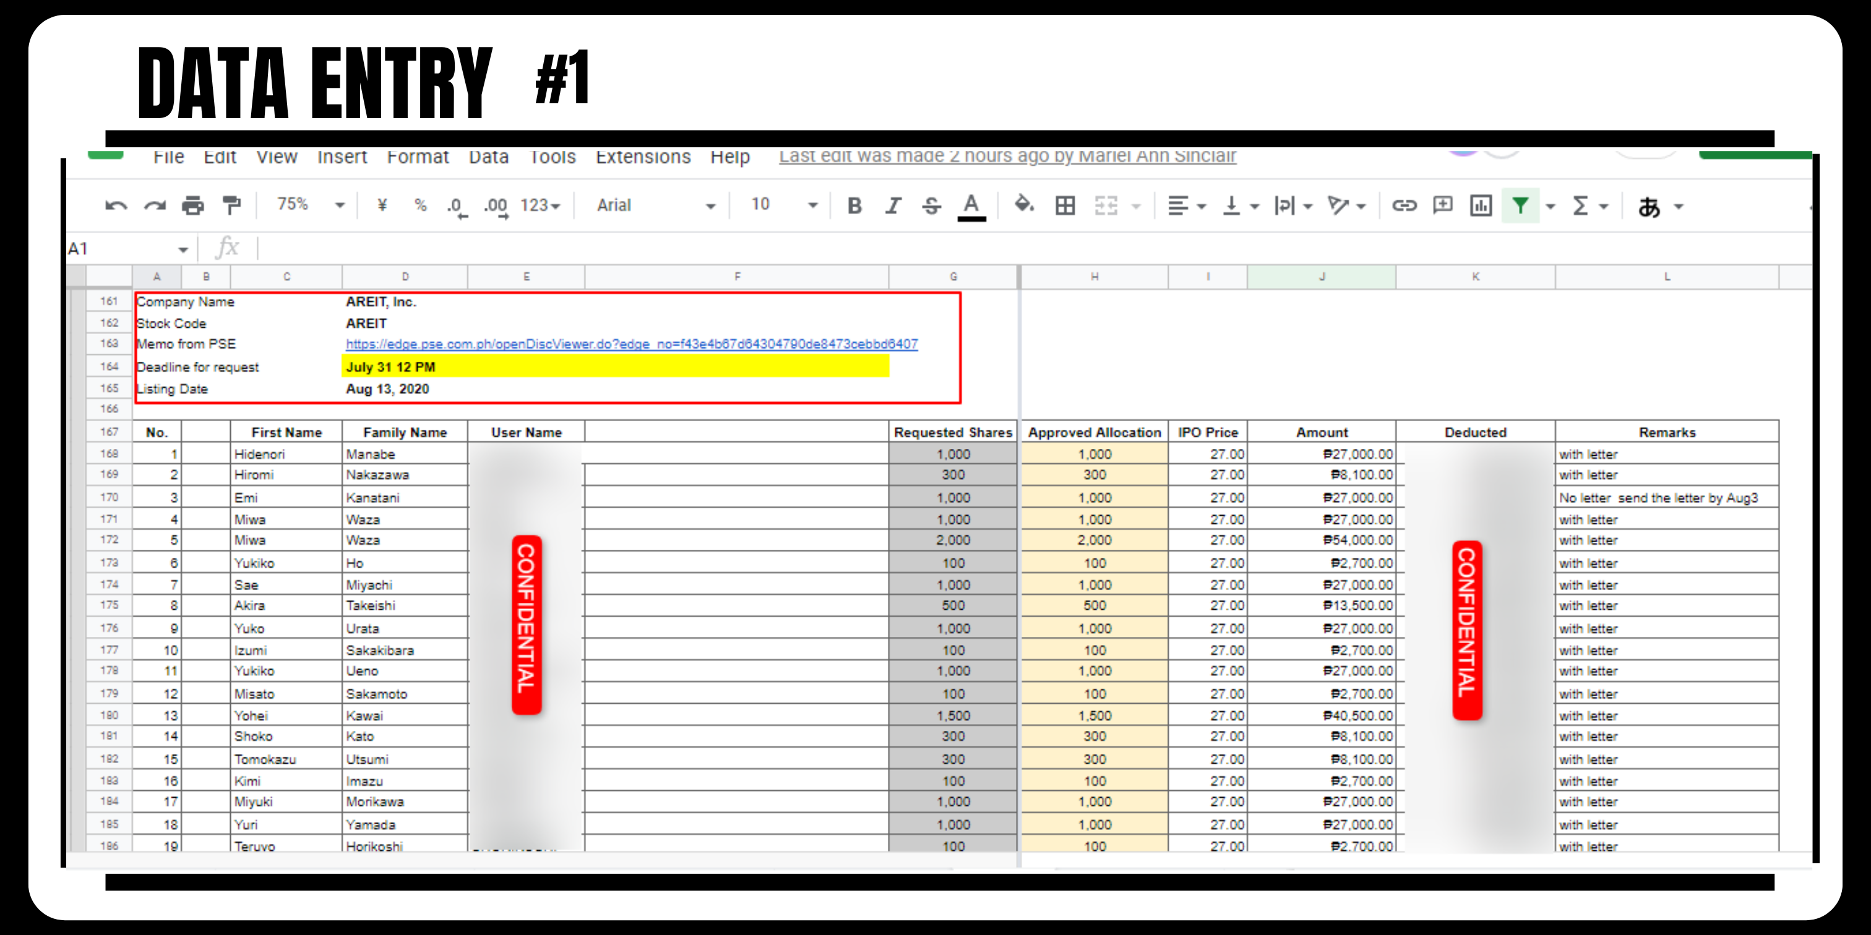The height and width of the screenshot is (935, 1871).
Task: Click the Print icon
Action: 192,206
